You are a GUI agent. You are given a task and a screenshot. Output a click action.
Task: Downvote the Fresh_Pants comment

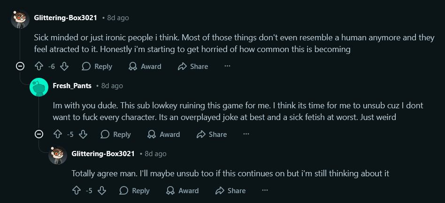(84, 135)
